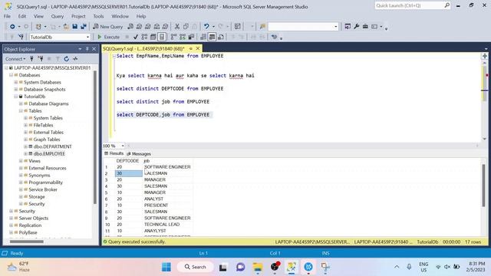Click Disconnect icon in Object Explorer
The height and width of the screenshot is (276, 491).
[x=41, y=59]
